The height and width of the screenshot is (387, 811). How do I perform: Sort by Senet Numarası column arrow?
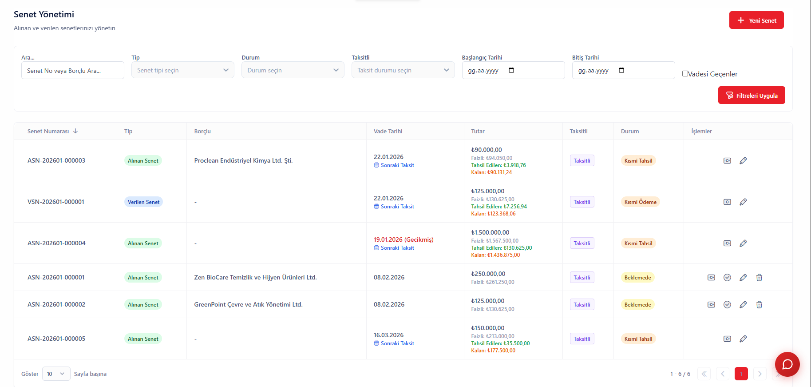pyautogui.click(x=75, y=131)
